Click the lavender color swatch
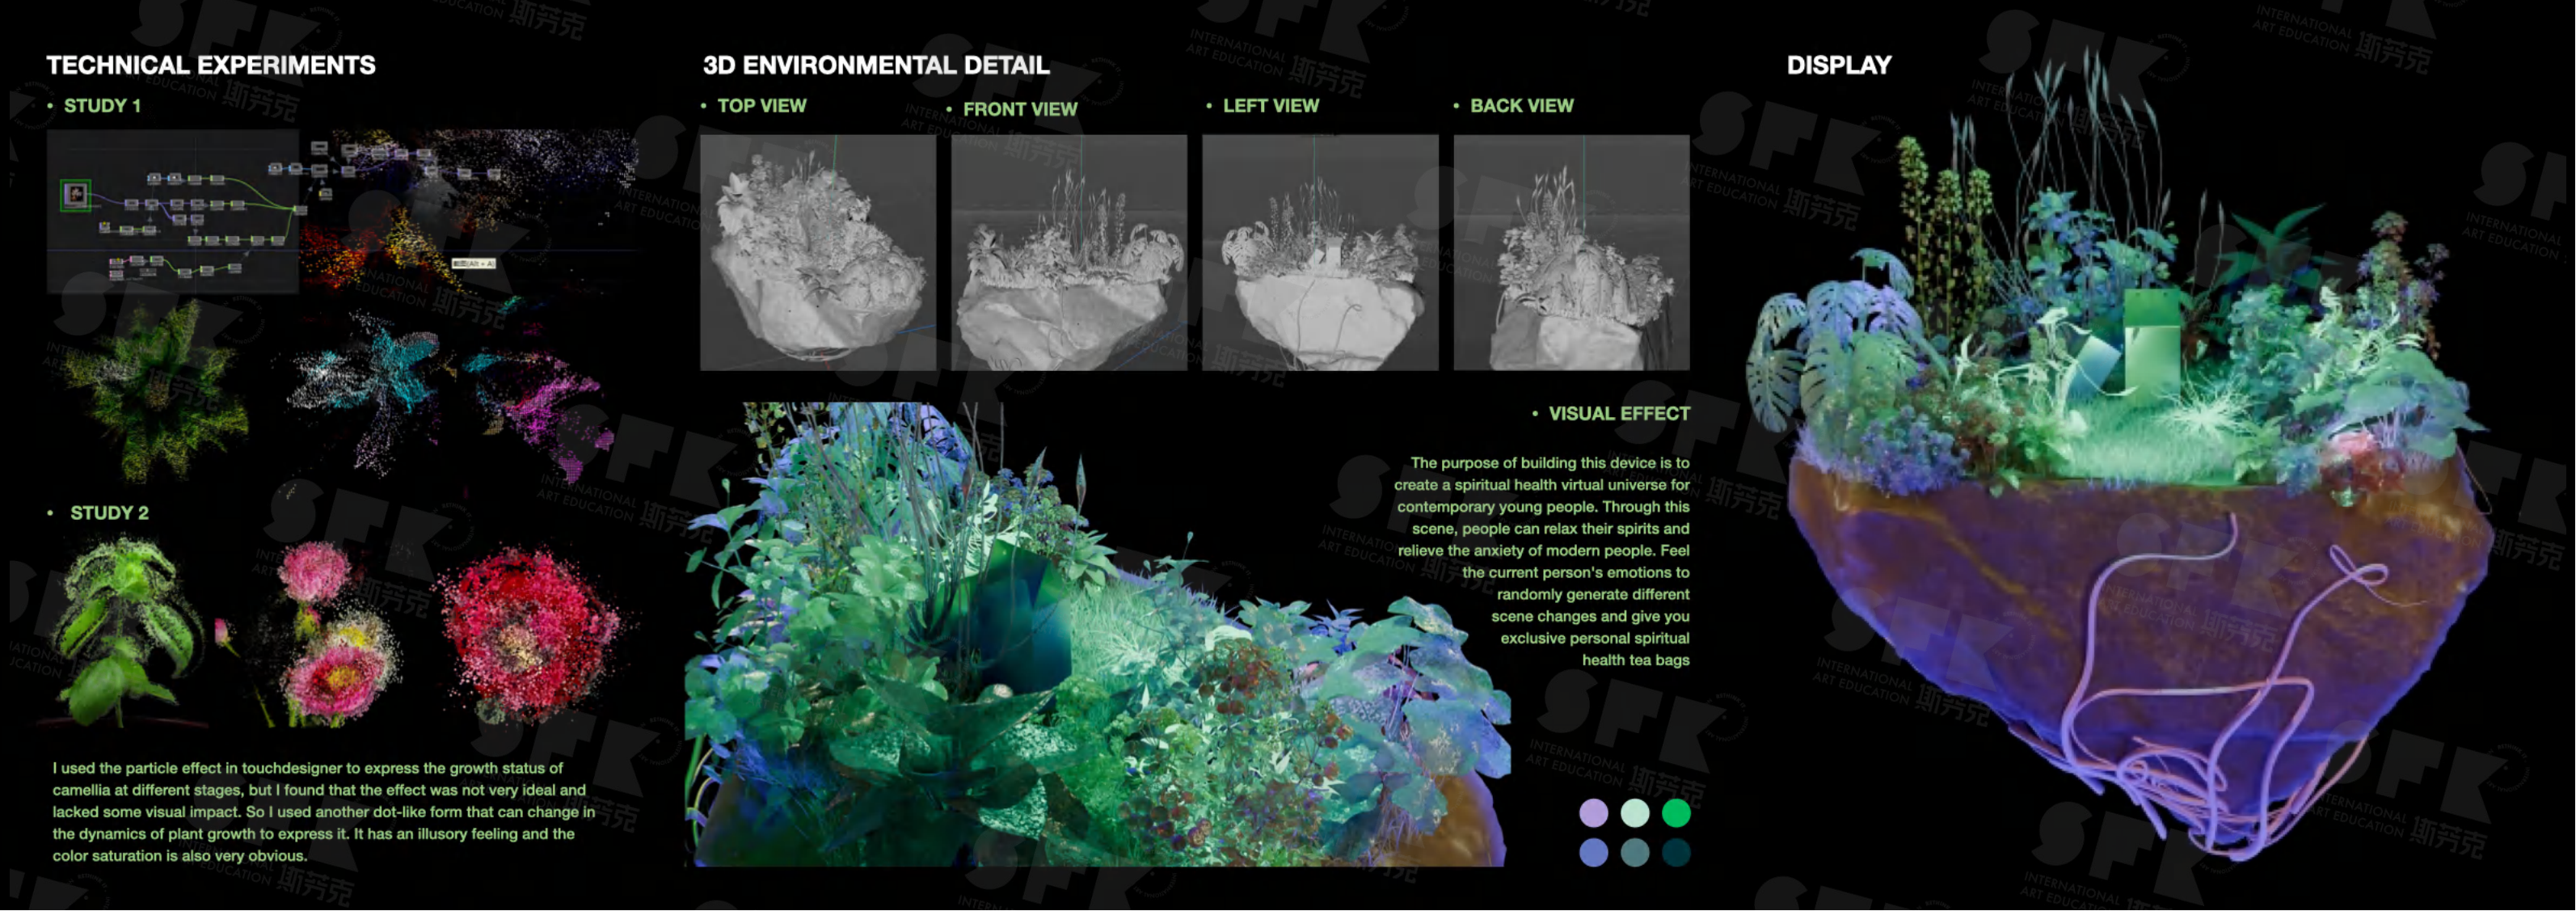 click(x=1593, y=813)
